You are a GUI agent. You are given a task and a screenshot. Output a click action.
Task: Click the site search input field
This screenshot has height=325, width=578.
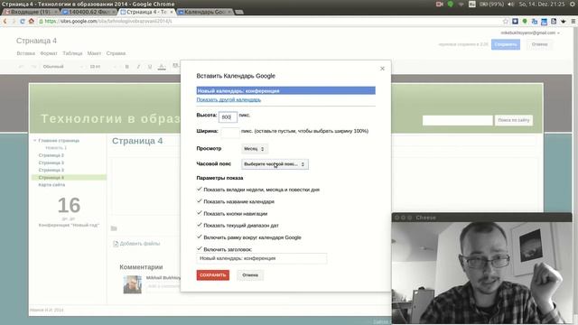point(457,120)
